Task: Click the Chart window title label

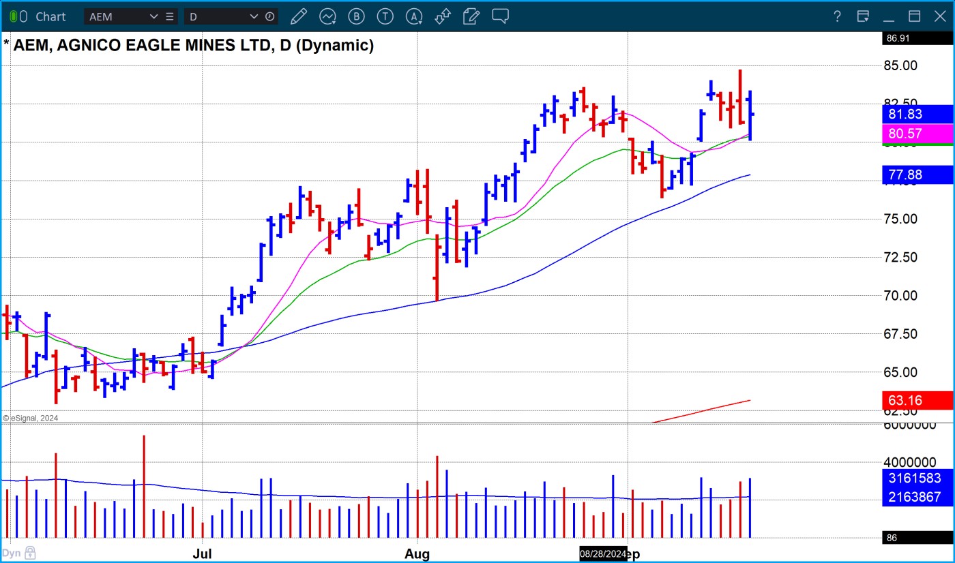Action: [50, 16]
